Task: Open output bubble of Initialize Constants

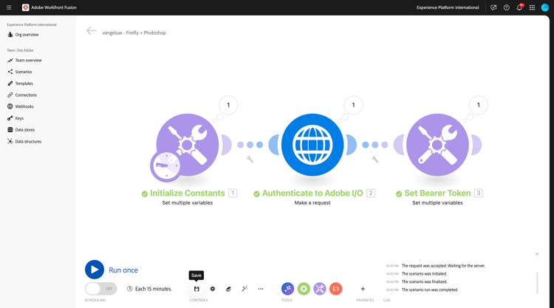Action: (x=228, y=106)
